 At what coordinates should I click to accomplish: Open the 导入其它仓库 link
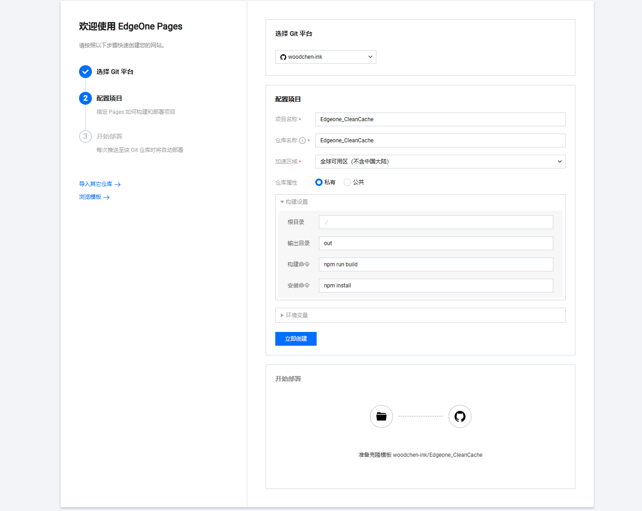[96, 184]
